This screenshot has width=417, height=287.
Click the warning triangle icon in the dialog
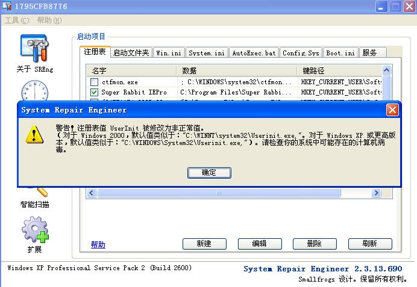34,134
